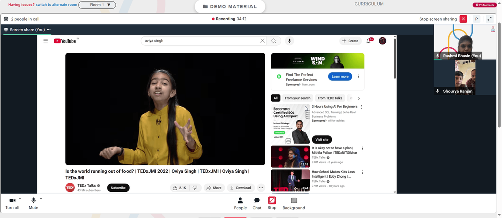
Task: Click the Mithila Palkar video thumbnail
Action: point(290,157)
